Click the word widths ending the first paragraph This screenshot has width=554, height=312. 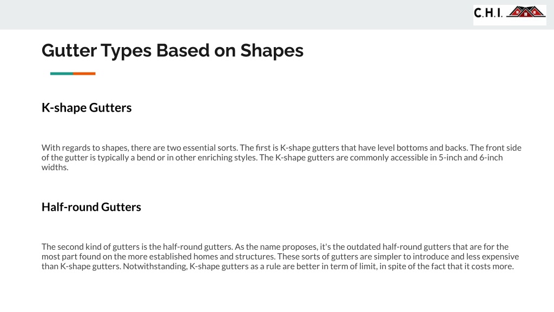click(55, 167)
